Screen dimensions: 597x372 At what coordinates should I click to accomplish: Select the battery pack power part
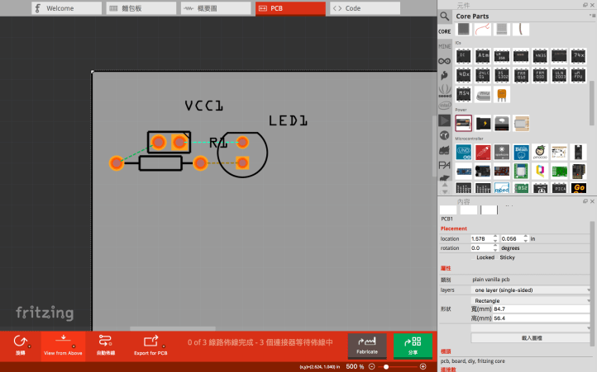tap(463, 123)
